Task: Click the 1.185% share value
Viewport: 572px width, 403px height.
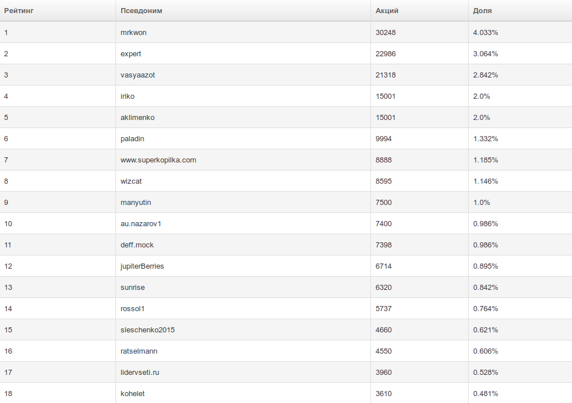Action: [485, 160]
